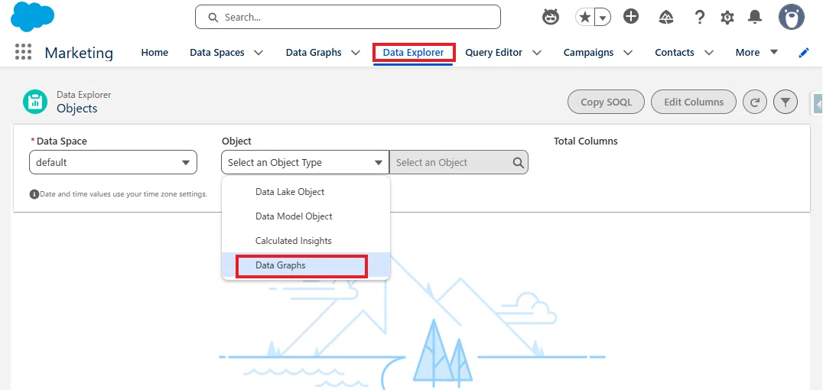
Task: Choose Data Lake Object option
Action: [306, 192]
